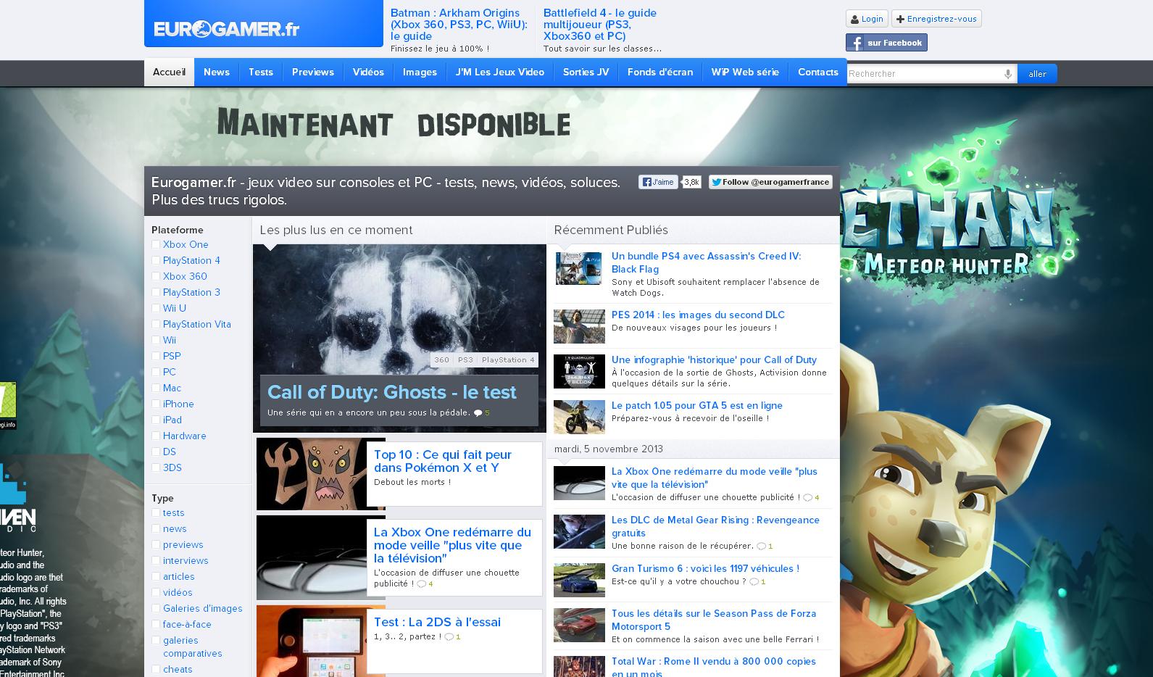
Task: Click the 'Galeries d'images' type label
Action: (203, 608)
